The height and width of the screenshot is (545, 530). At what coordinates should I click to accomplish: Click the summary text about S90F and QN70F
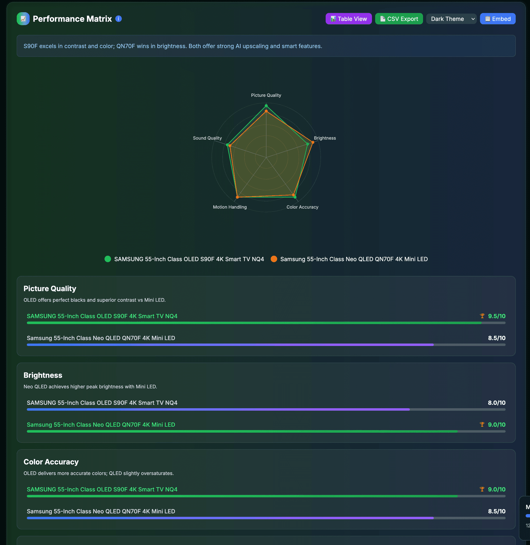coord(173,46)
